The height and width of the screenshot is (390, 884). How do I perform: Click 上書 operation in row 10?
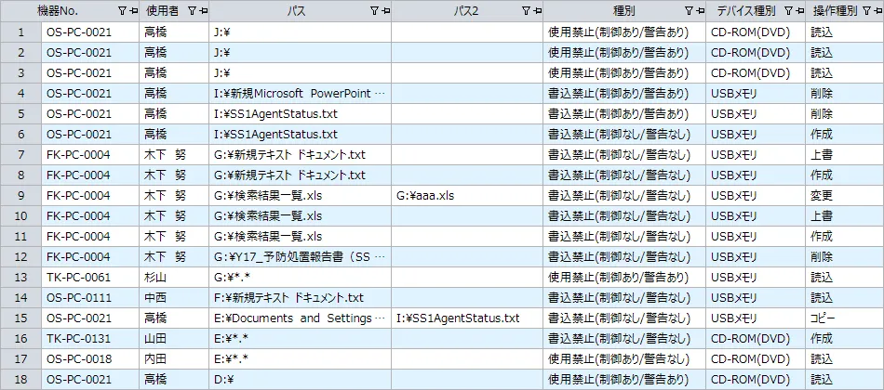pos(845,216)
